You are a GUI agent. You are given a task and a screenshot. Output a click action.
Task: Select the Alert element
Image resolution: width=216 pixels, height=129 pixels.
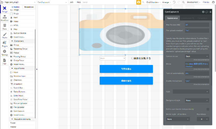click(x=22, y=18)
